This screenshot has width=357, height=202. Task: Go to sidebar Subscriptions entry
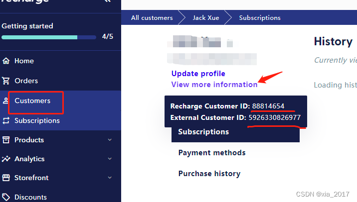coord(37,120)
